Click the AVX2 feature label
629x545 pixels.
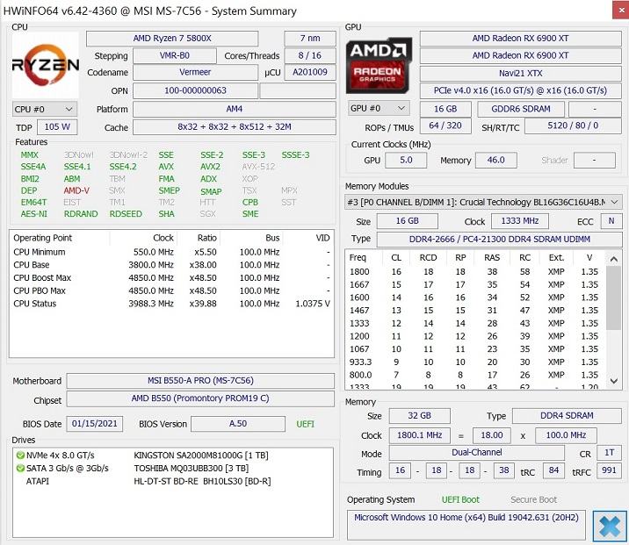pos(210,167)
